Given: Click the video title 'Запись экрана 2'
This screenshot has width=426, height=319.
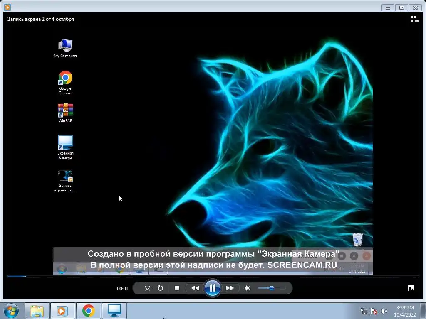Looking at the screenshot, I should point(40,19).
